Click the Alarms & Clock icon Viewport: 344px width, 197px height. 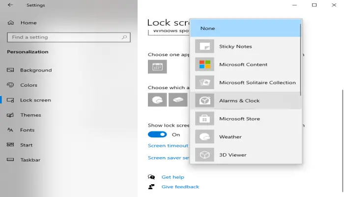pos(204,100)
